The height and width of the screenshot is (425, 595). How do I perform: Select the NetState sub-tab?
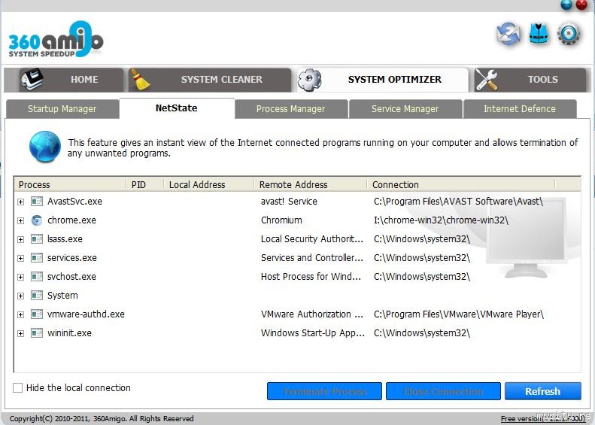click(x=177, y=108)
